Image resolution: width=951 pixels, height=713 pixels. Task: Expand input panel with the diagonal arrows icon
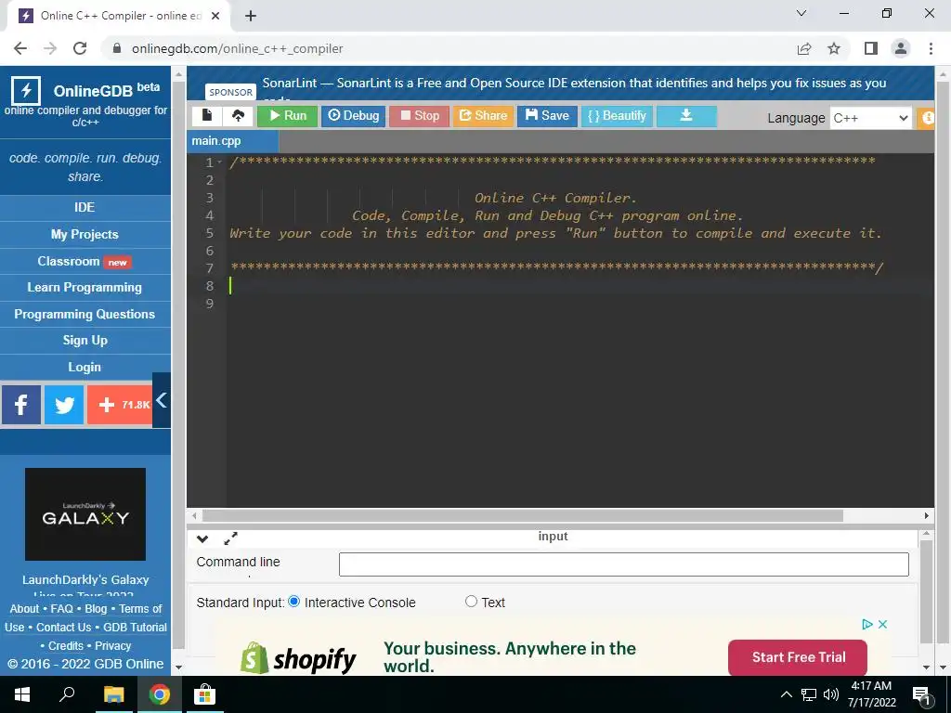[230, 538]
